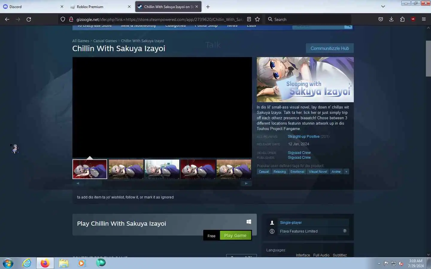Open the All Games breadcrumb link
The width and height of the screenshot is (431, 269).
pos(81,41)
